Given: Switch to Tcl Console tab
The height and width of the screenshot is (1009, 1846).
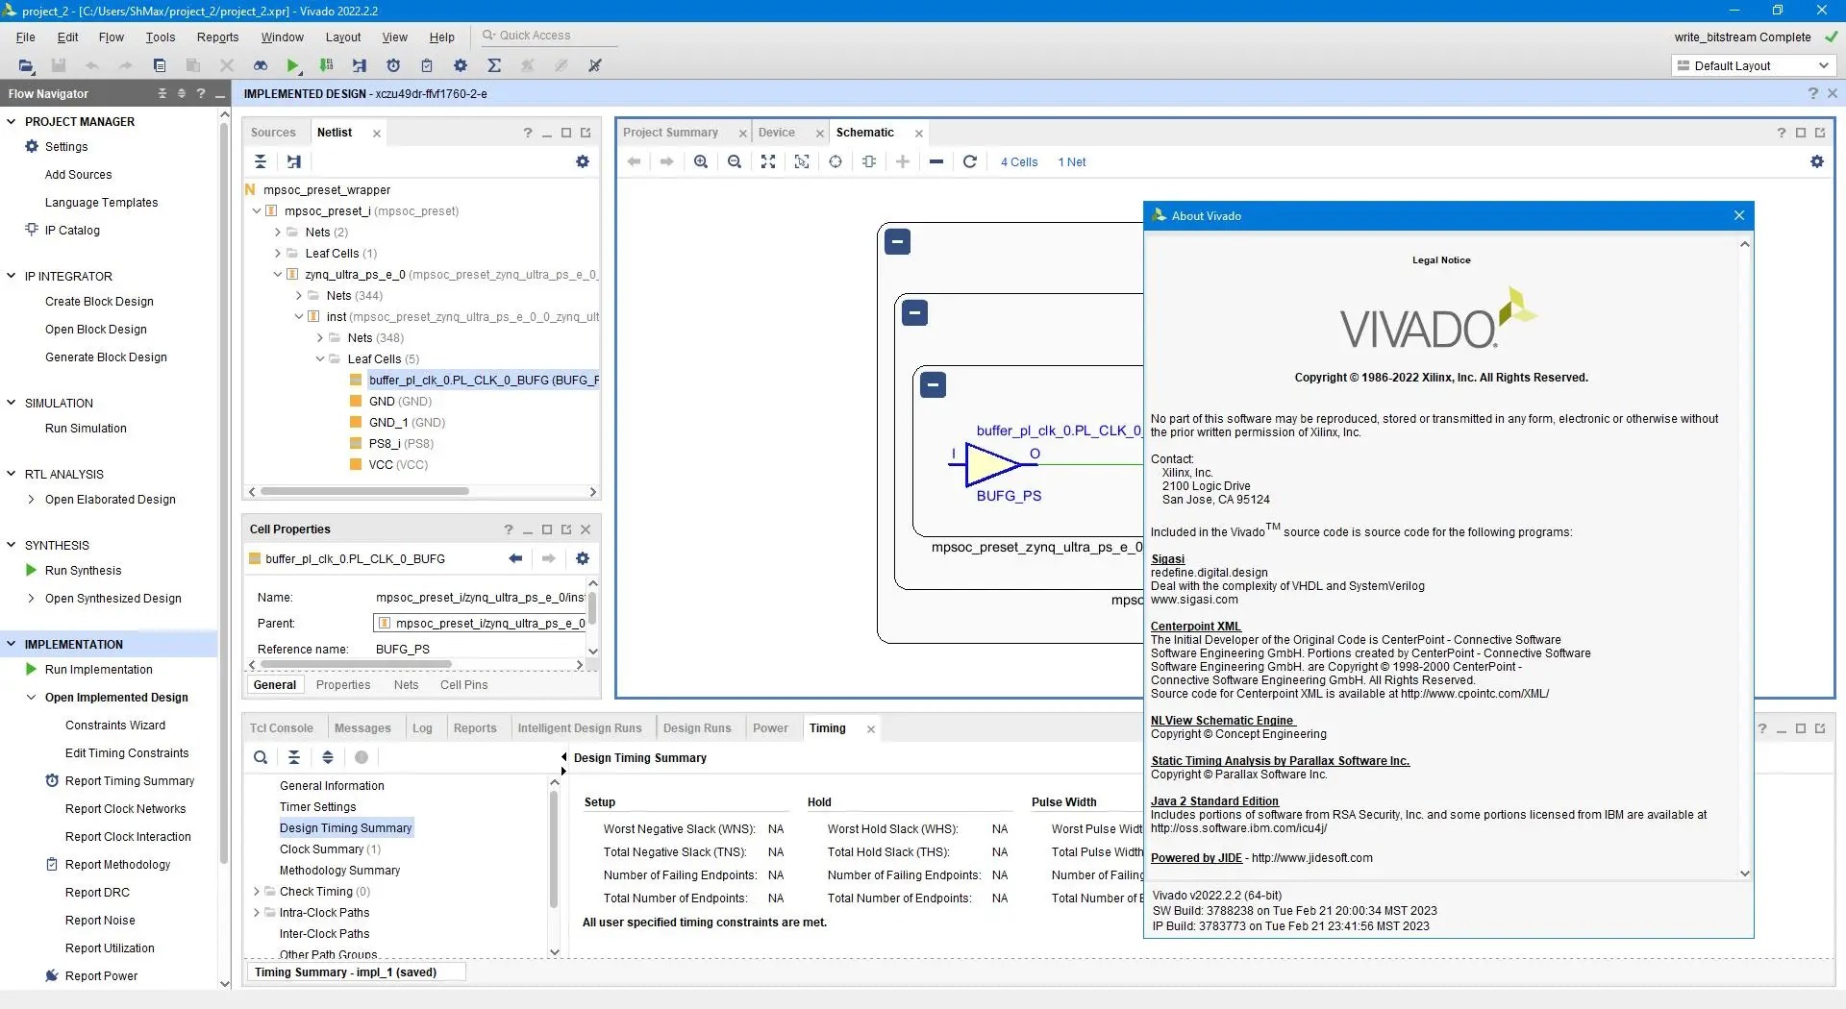Looking at the screenshot, I should click(x=281, y=727).
